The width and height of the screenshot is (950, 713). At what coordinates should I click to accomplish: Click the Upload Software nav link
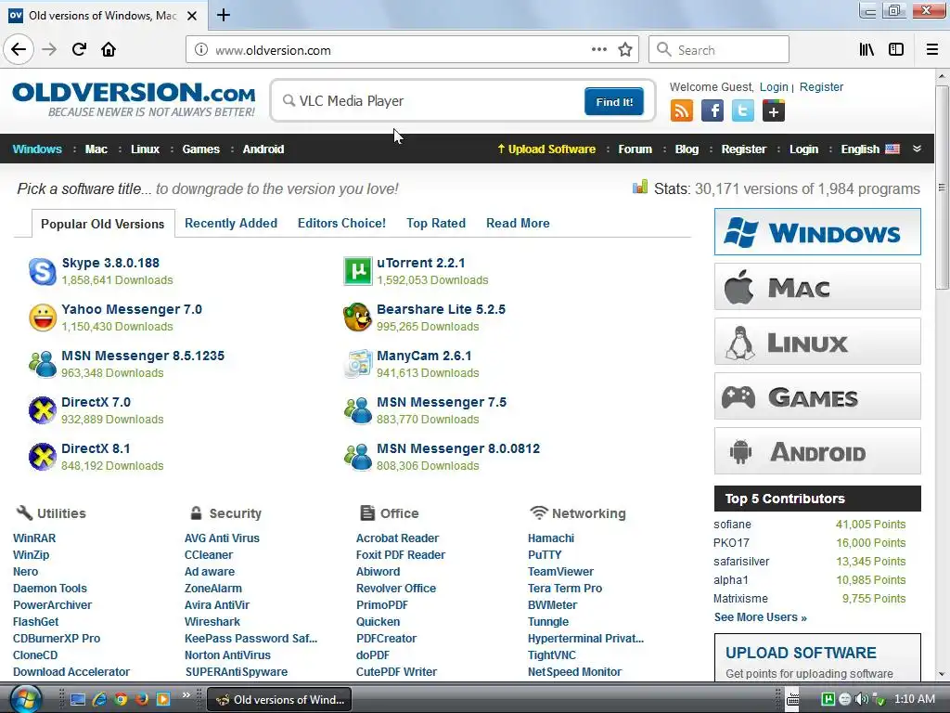[546, 149]
